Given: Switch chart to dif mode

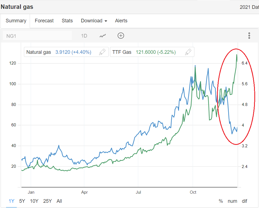Looking at the screenshot, I should click(244, 201).
